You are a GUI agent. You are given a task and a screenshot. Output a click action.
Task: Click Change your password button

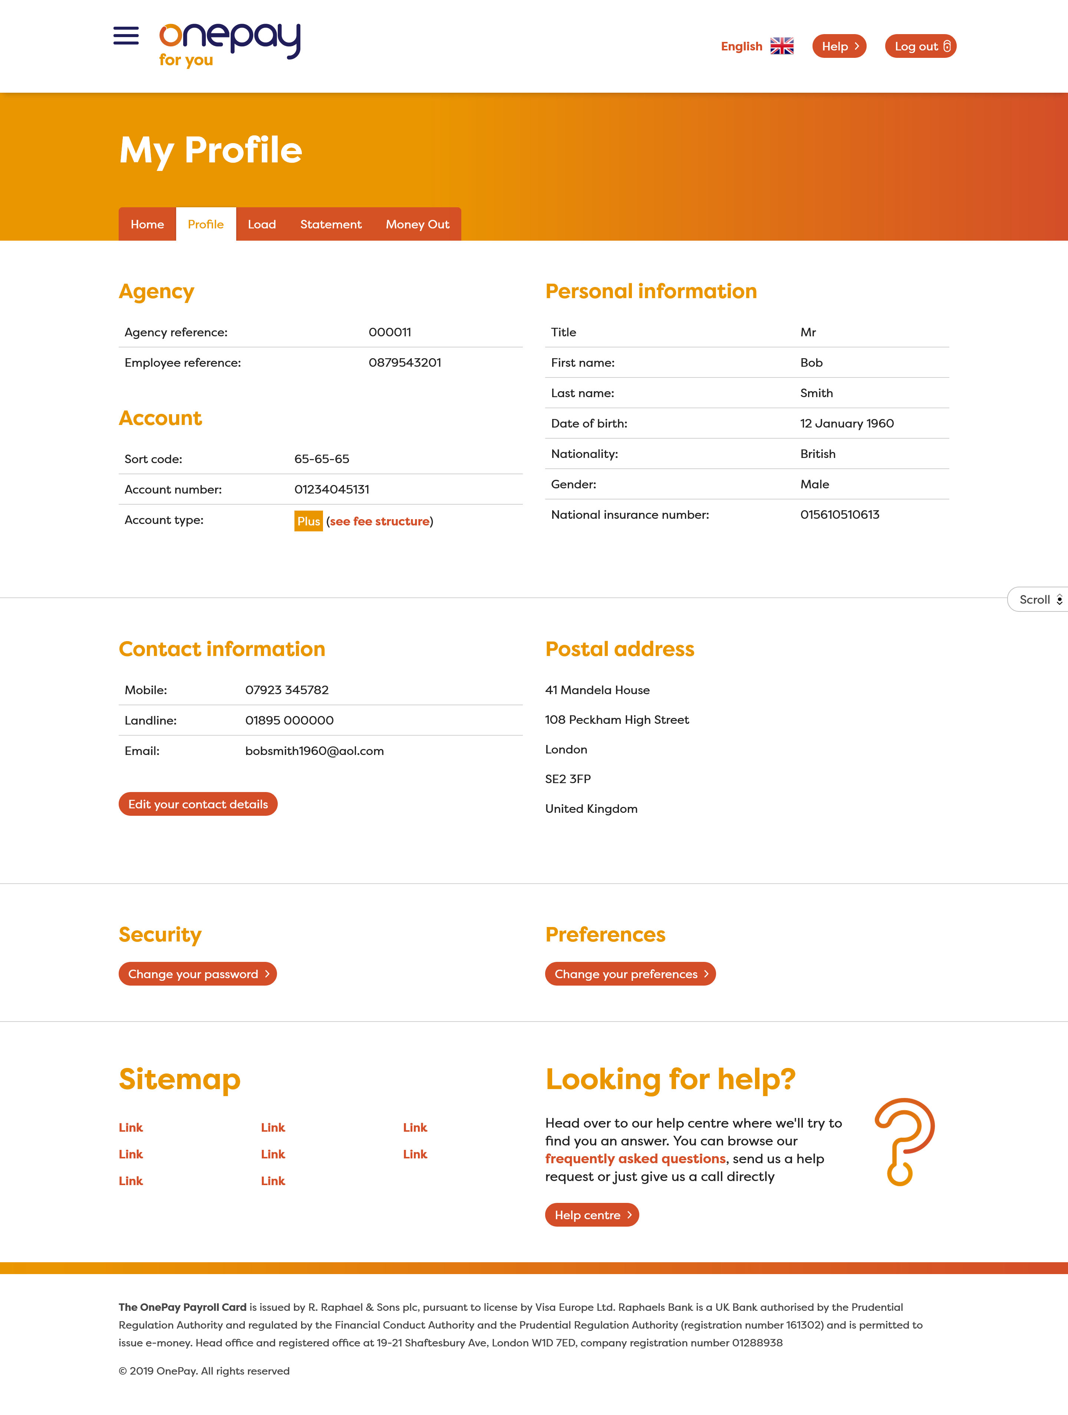pos(197,974)
